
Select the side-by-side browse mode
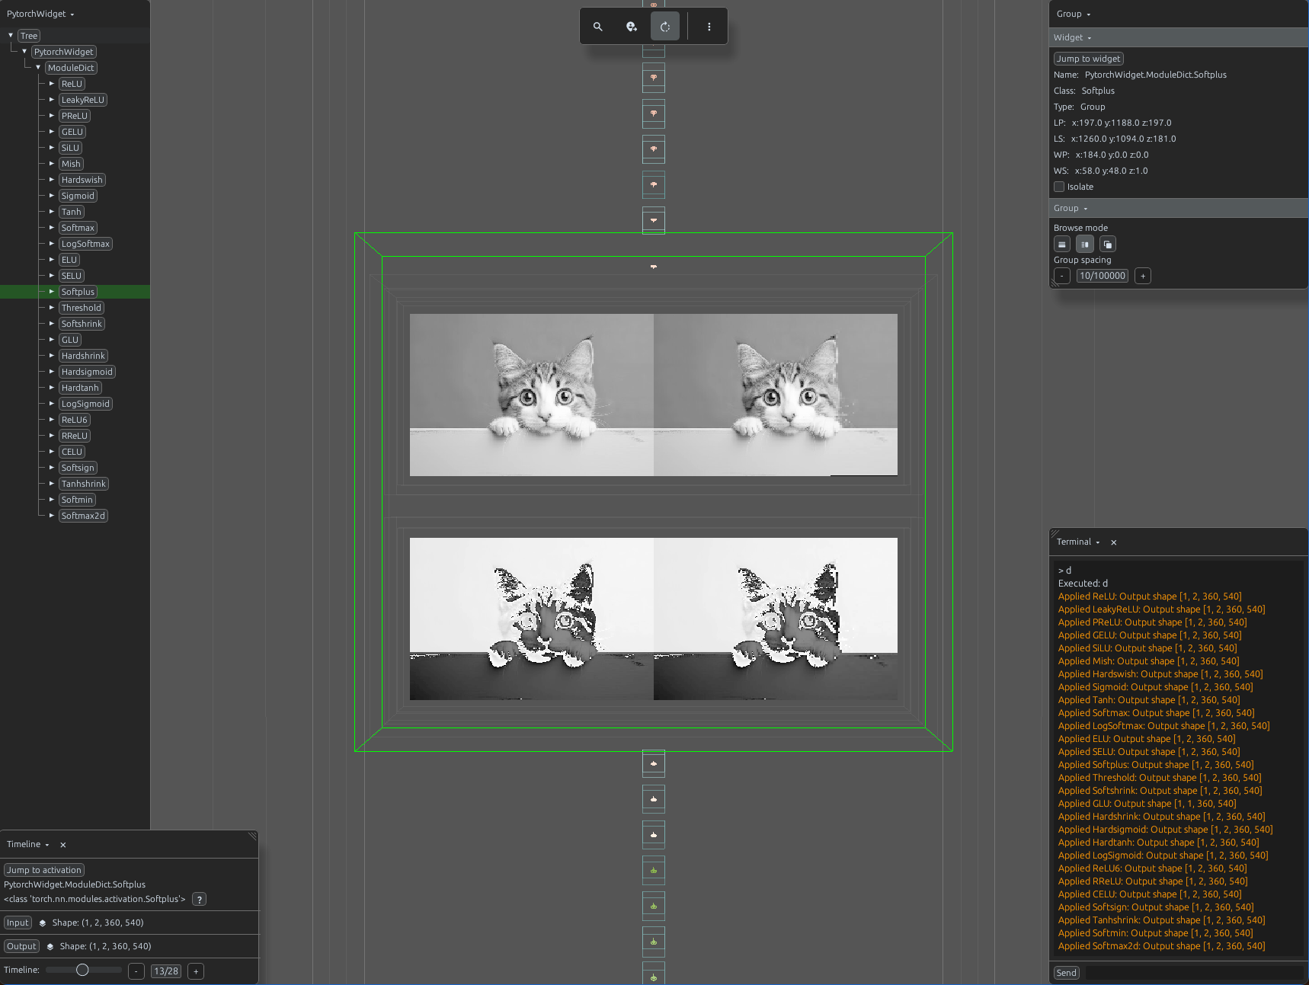tap(1085, 245)
